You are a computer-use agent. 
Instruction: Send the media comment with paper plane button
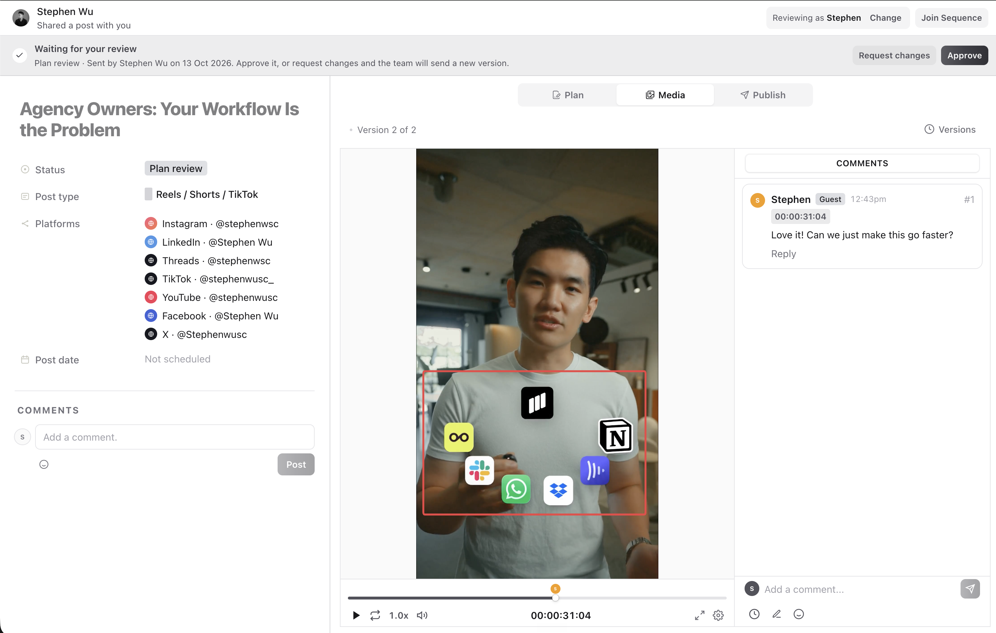(x=970, y=589)
